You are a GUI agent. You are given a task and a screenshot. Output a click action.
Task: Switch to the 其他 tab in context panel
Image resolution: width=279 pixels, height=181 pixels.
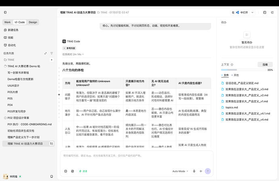[x=235, y=75]
